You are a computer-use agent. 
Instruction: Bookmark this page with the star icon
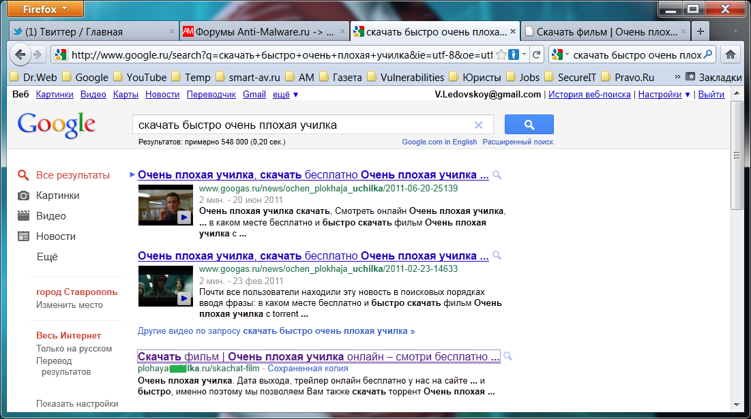coord(501,55)
